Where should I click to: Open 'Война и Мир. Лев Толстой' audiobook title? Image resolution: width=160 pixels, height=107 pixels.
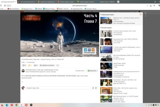[x=125, y=89]
